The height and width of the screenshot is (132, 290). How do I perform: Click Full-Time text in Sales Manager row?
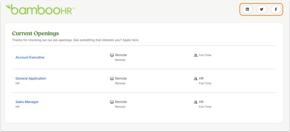tap(205, 107)
